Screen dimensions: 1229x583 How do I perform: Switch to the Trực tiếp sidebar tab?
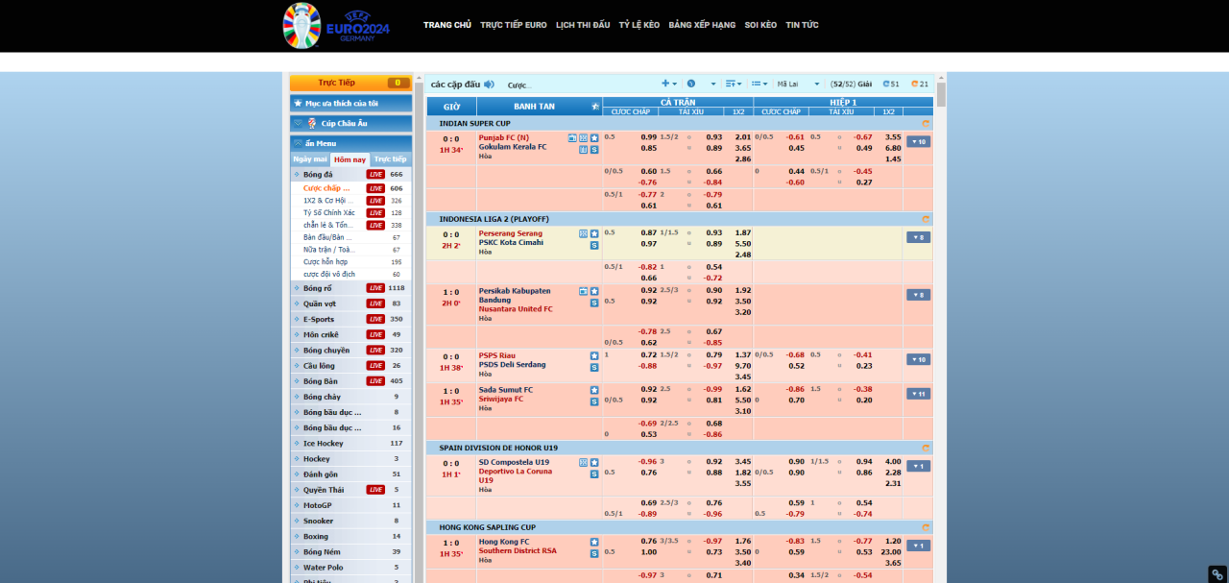[390, 159]
